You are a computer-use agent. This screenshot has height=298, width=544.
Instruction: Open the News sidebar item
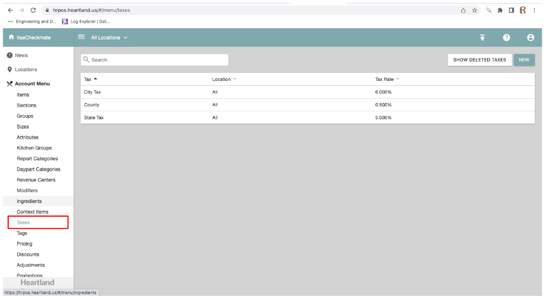coord(21,56)
